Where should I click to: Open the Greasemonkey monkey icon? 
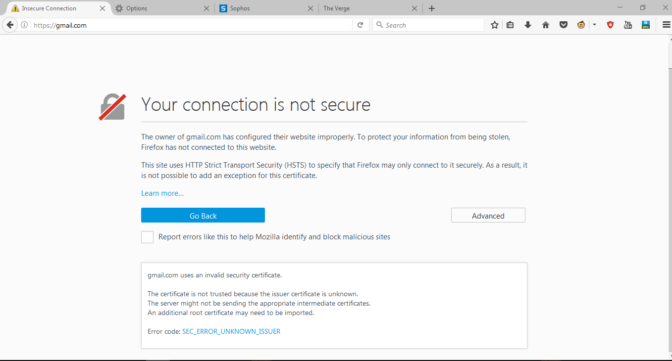pos(581,25)
